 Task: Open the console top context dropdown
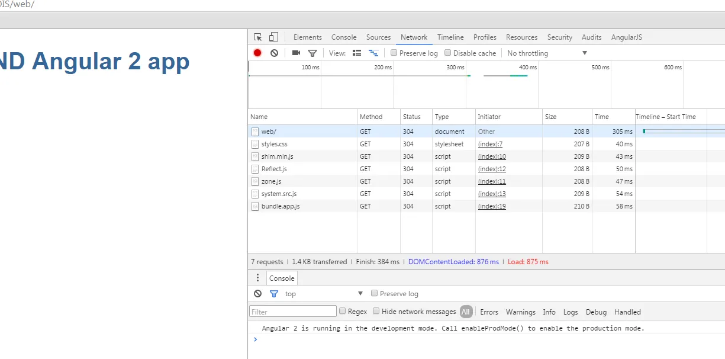(324, 294)
